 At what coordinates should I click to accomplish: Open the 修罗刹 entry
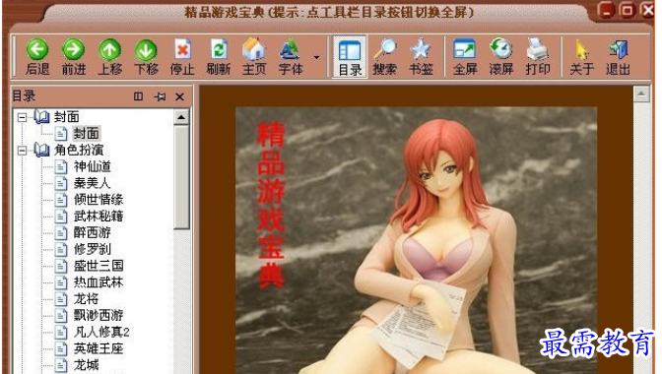92,249
